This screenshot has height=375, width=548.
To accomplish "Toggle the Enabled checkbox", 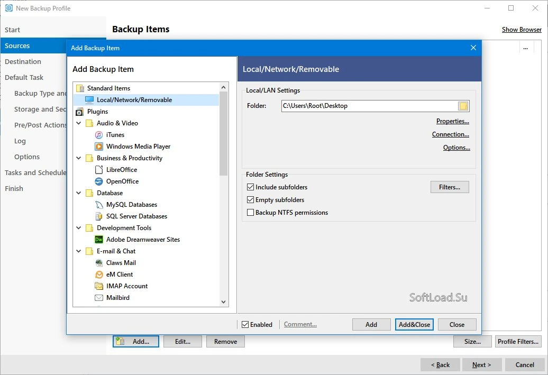I will point(245,324).
